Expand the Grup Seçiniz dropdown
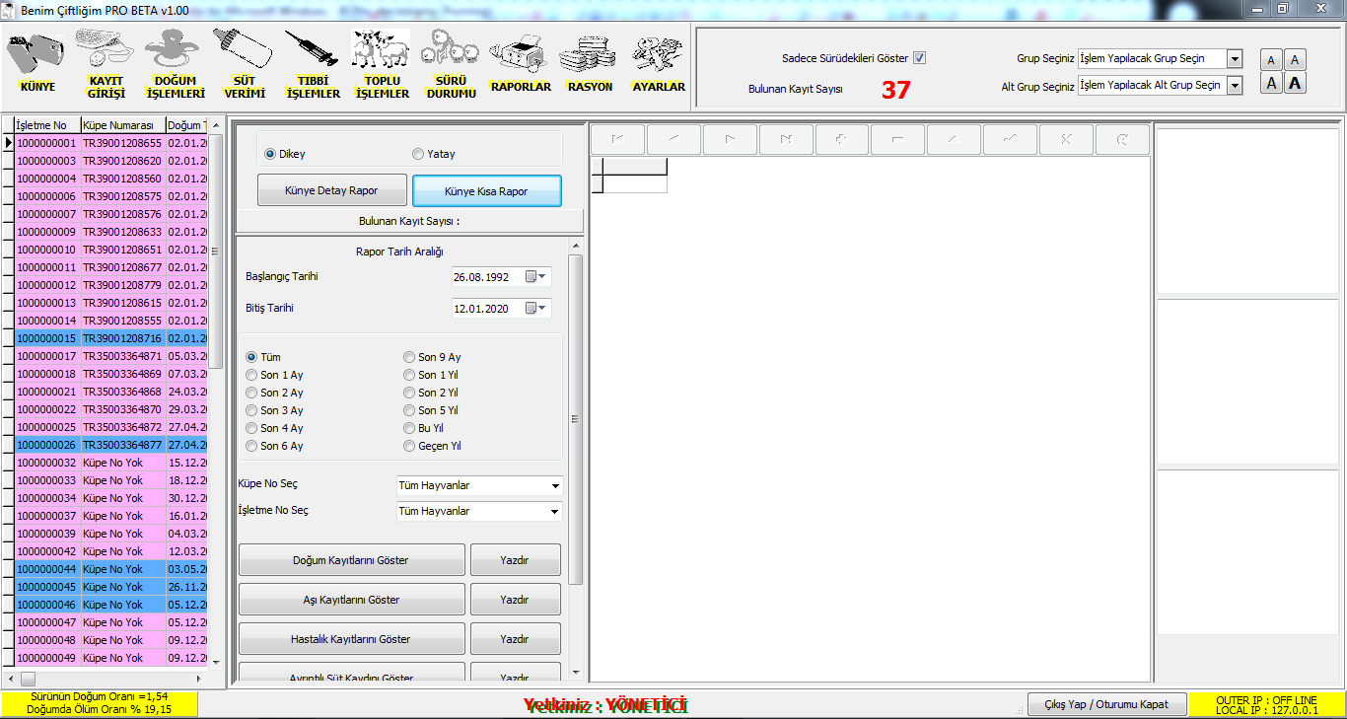 click(x=1235, y=59)
